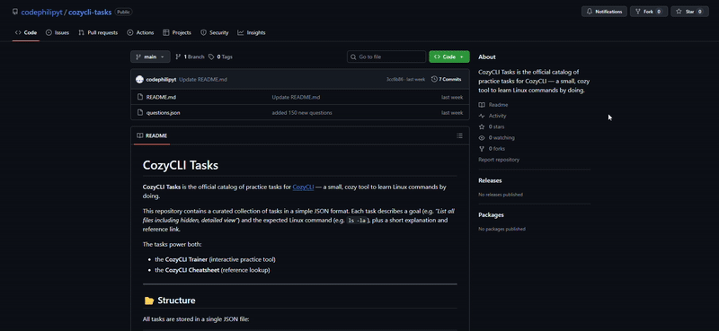The height and width of the screenshot is (331, 719).
Task: Click the file icon beside README.md
Action: (x=140, y=97)
